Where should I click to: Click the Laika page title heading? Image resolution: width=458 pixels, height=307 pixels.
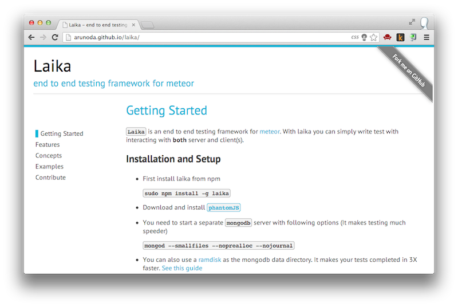point(52,66)
